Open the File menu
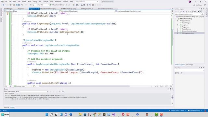 [6, 2]
